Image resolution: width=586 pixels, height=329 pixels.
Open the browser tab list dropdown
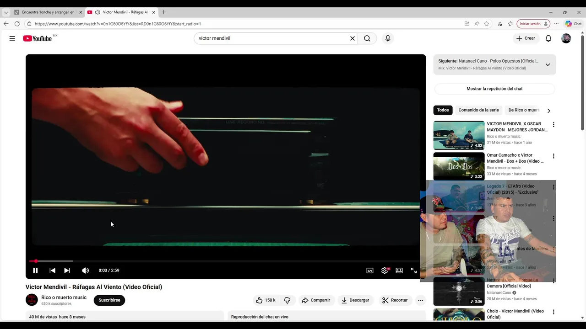point(5,12)
